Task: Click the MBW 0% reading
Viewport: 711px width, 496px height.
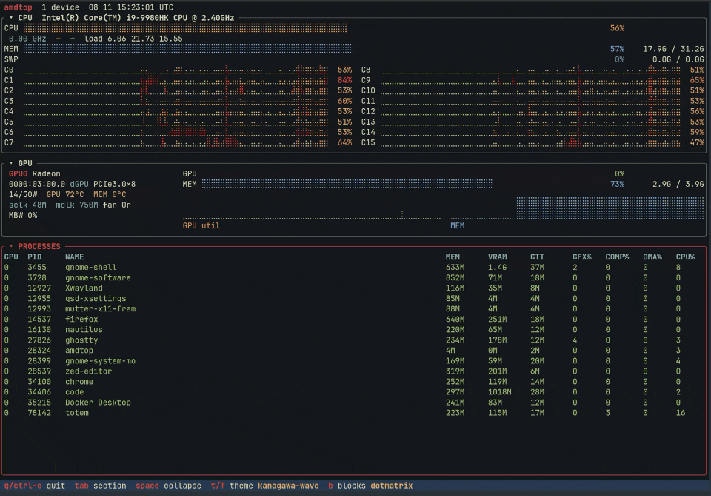Action: click(23, 216)
